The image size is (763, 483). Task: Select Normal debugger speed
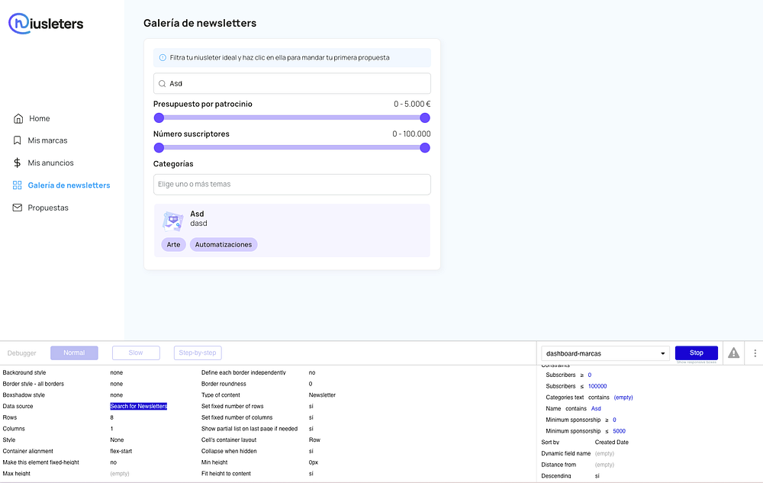[75, 353]
